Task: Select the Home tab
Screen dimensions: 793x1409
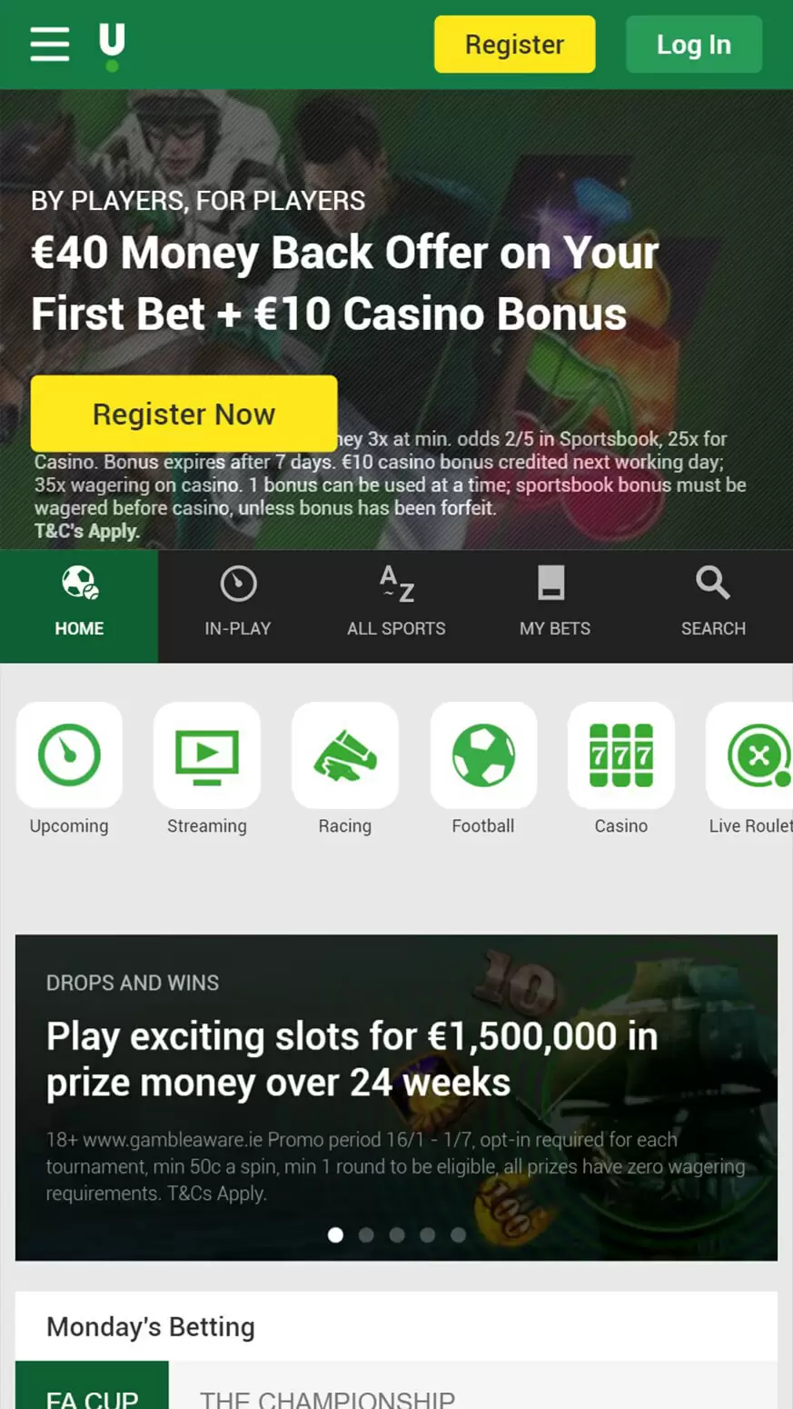Action: click(79, 606)
